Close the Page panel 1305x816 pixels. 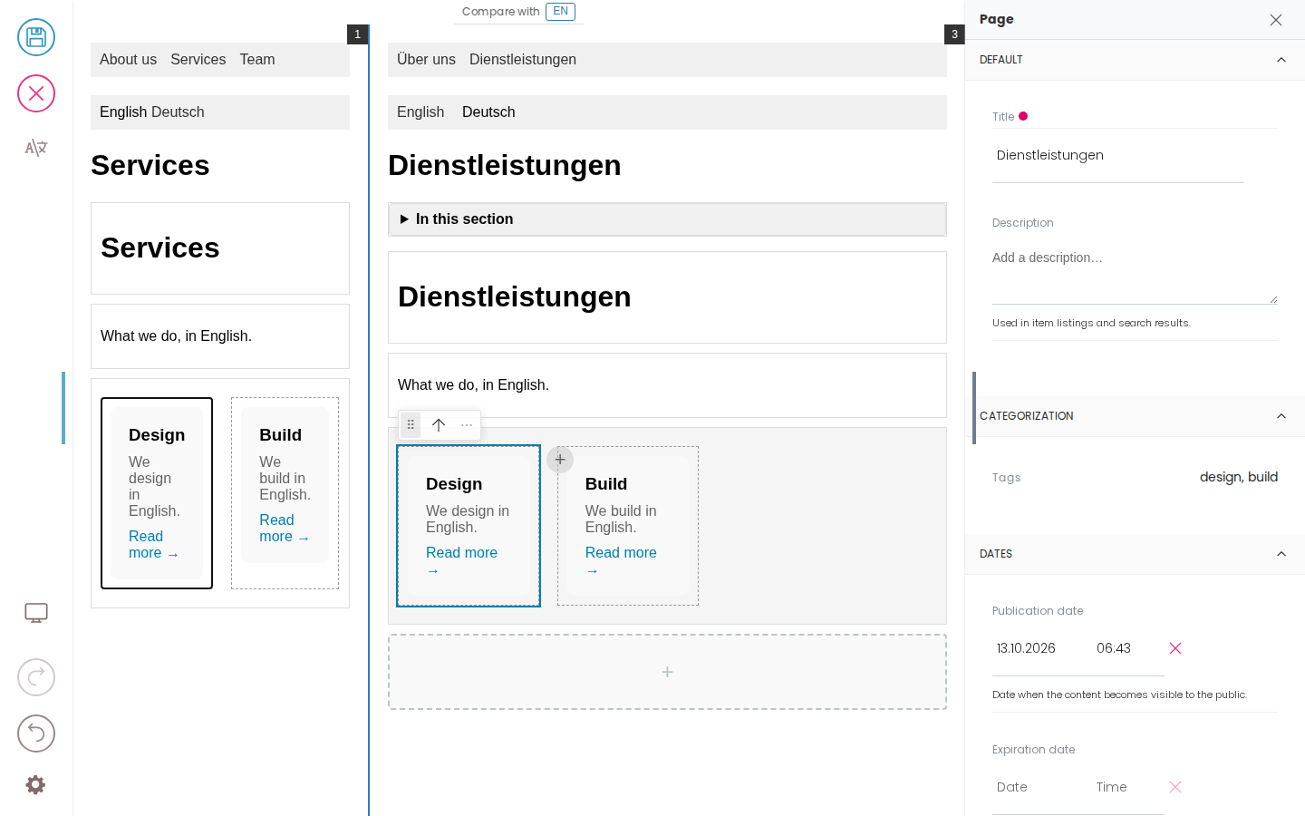click(1276, 20)
